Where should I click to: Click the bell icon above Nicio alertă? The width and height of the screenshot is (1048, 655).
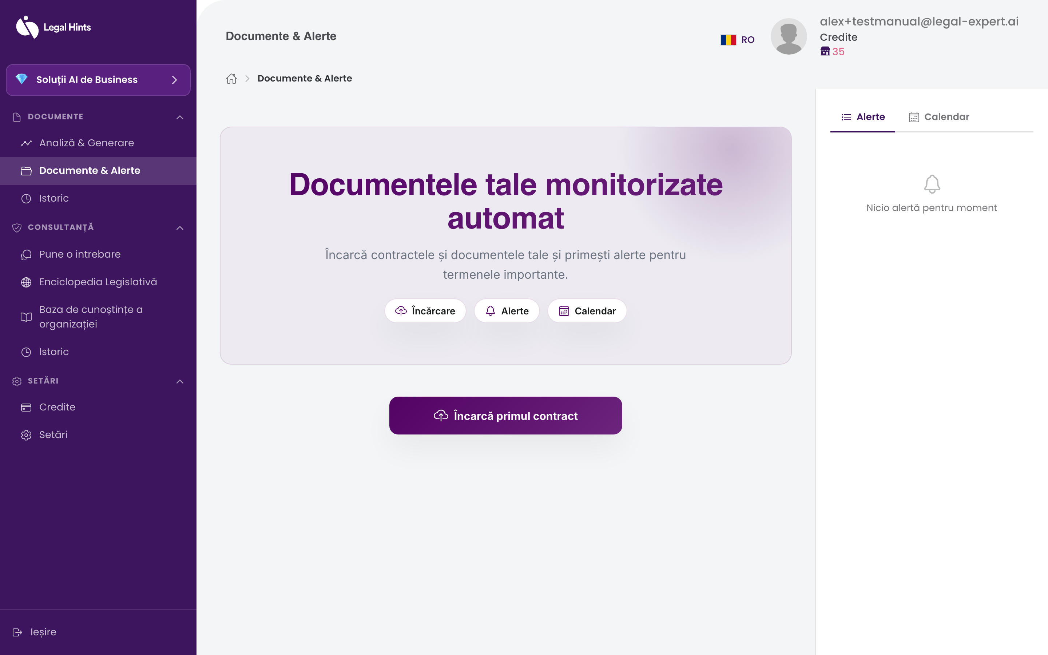click(932, 184)
